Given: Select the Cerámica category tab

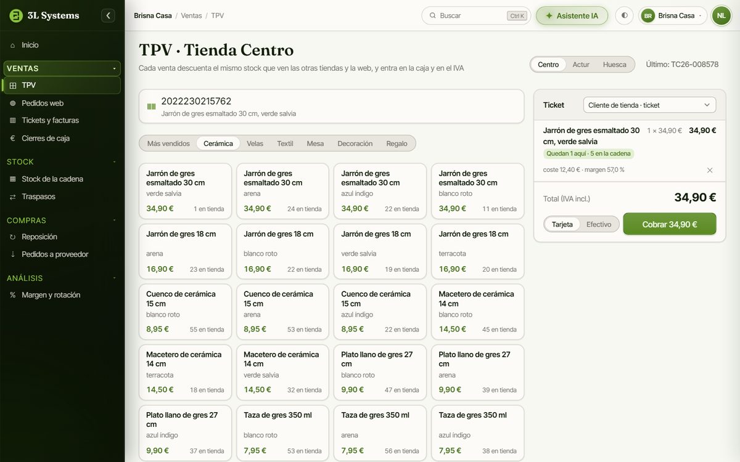Looking at the screenshot, I should pos(218,144).
